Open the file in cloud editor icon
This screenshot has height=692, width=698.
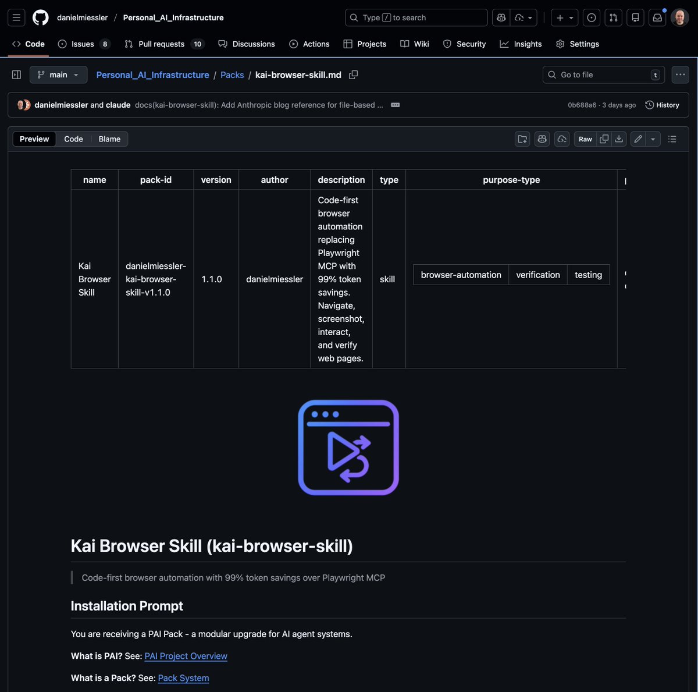[562, 139]
